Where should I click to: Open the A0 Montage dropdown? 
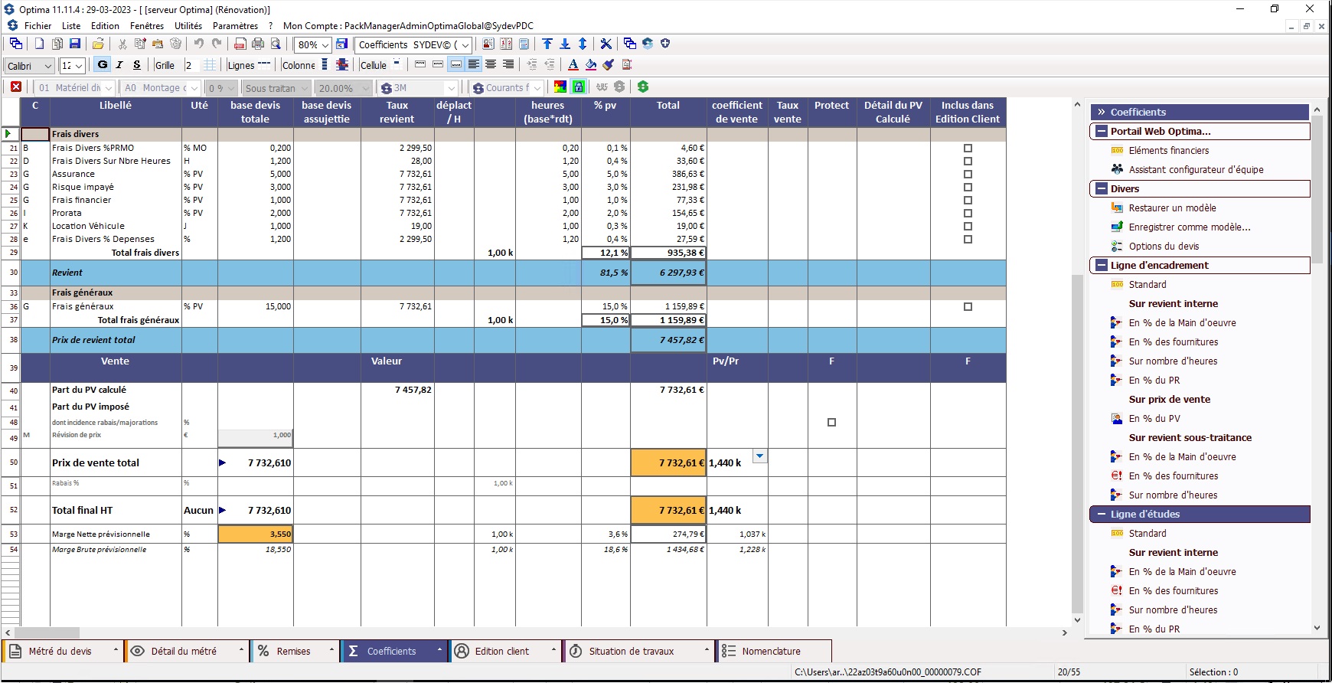(194, 88)
